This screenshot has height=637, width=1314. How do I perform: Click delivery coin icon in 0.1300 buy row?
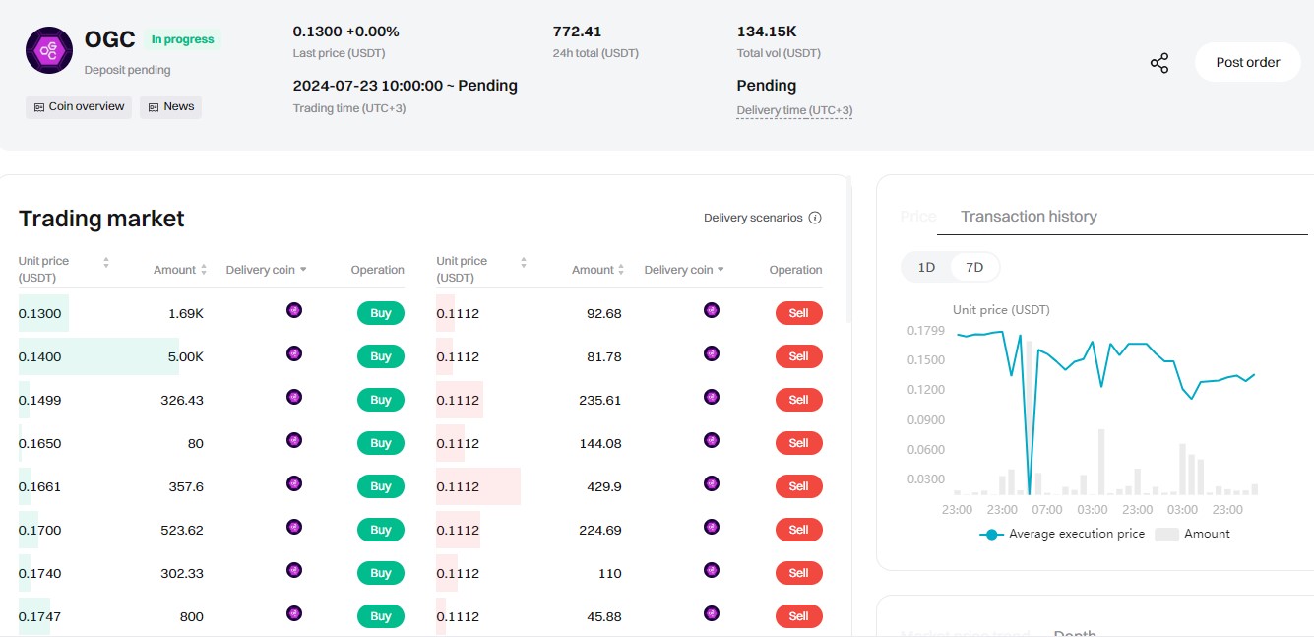coord(294,311)
